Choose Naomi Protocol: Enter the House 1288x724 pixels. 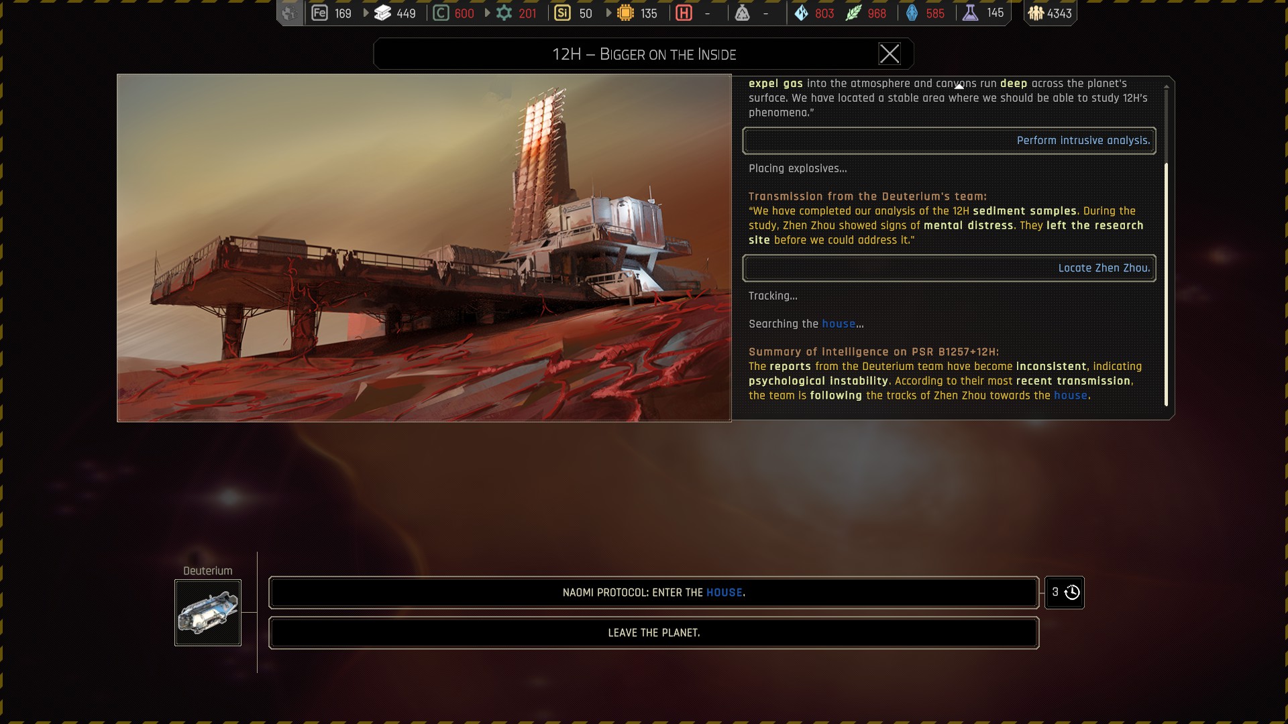[653, 593]
